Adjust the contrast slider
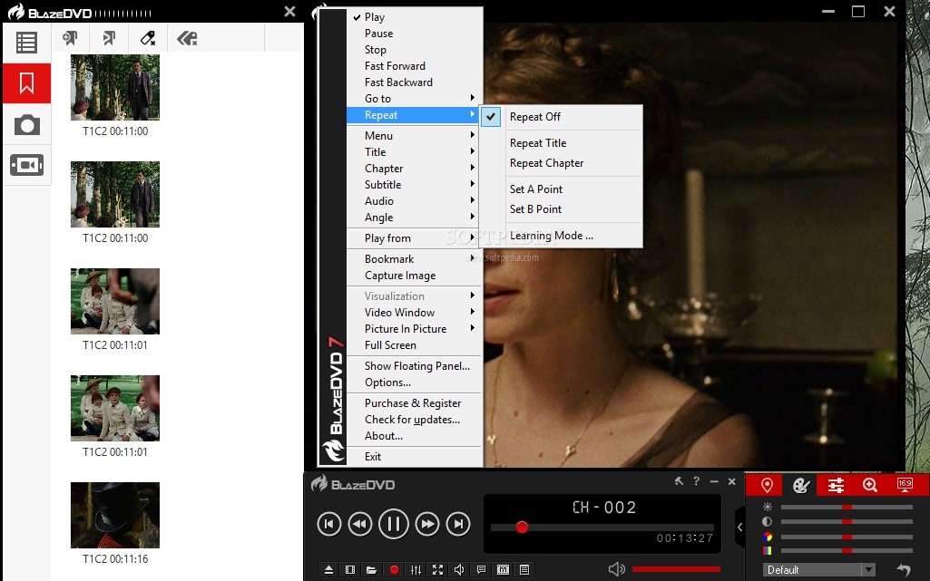The image size is (930, 581). (x=847, y=522)
